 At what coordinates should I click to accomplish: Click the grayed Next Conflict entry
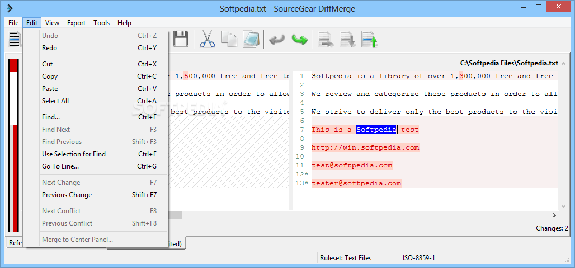coord(95,211)
